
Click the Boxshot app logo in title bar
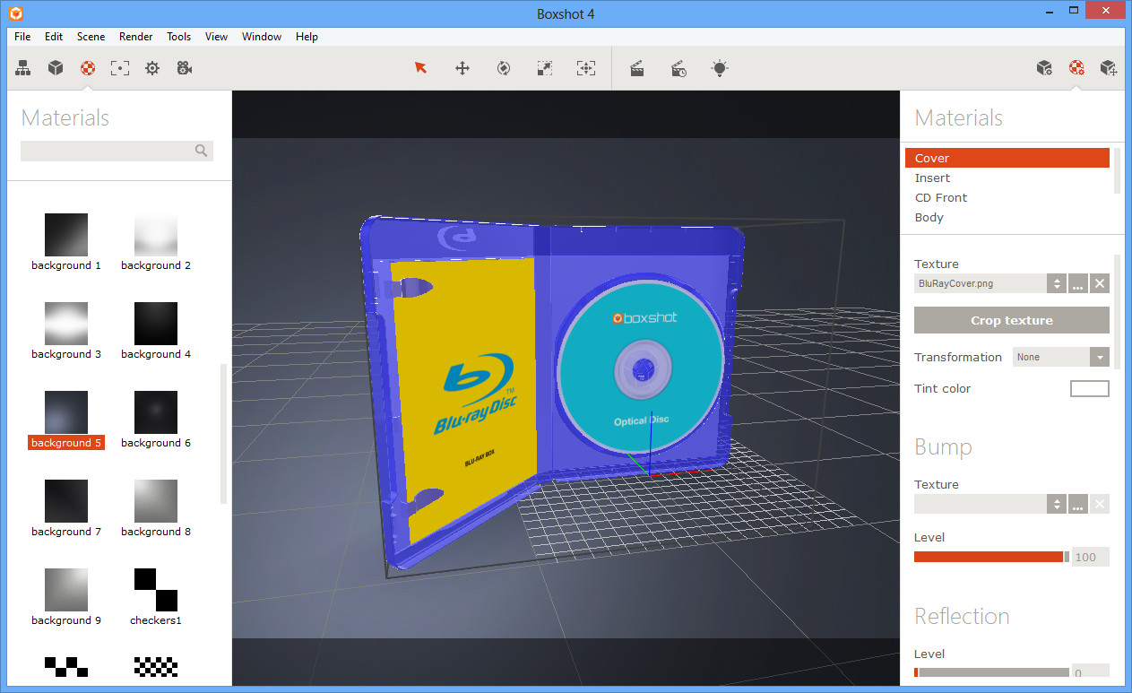(15, 13)
